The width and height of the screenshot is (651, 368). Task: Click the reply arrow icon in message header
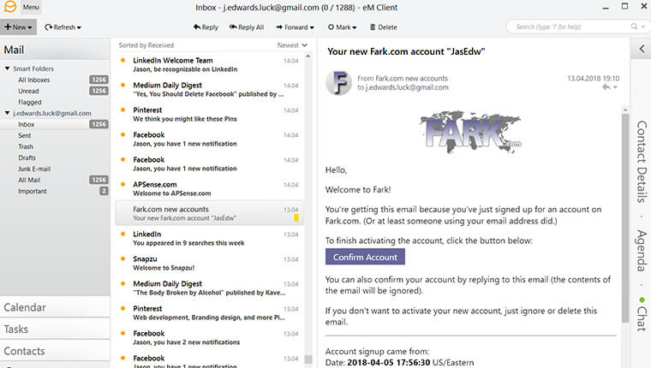coord(606,87)
